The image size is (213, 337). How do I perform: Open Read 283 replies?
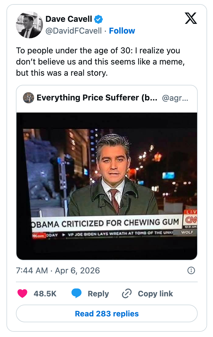click(106, 313)
